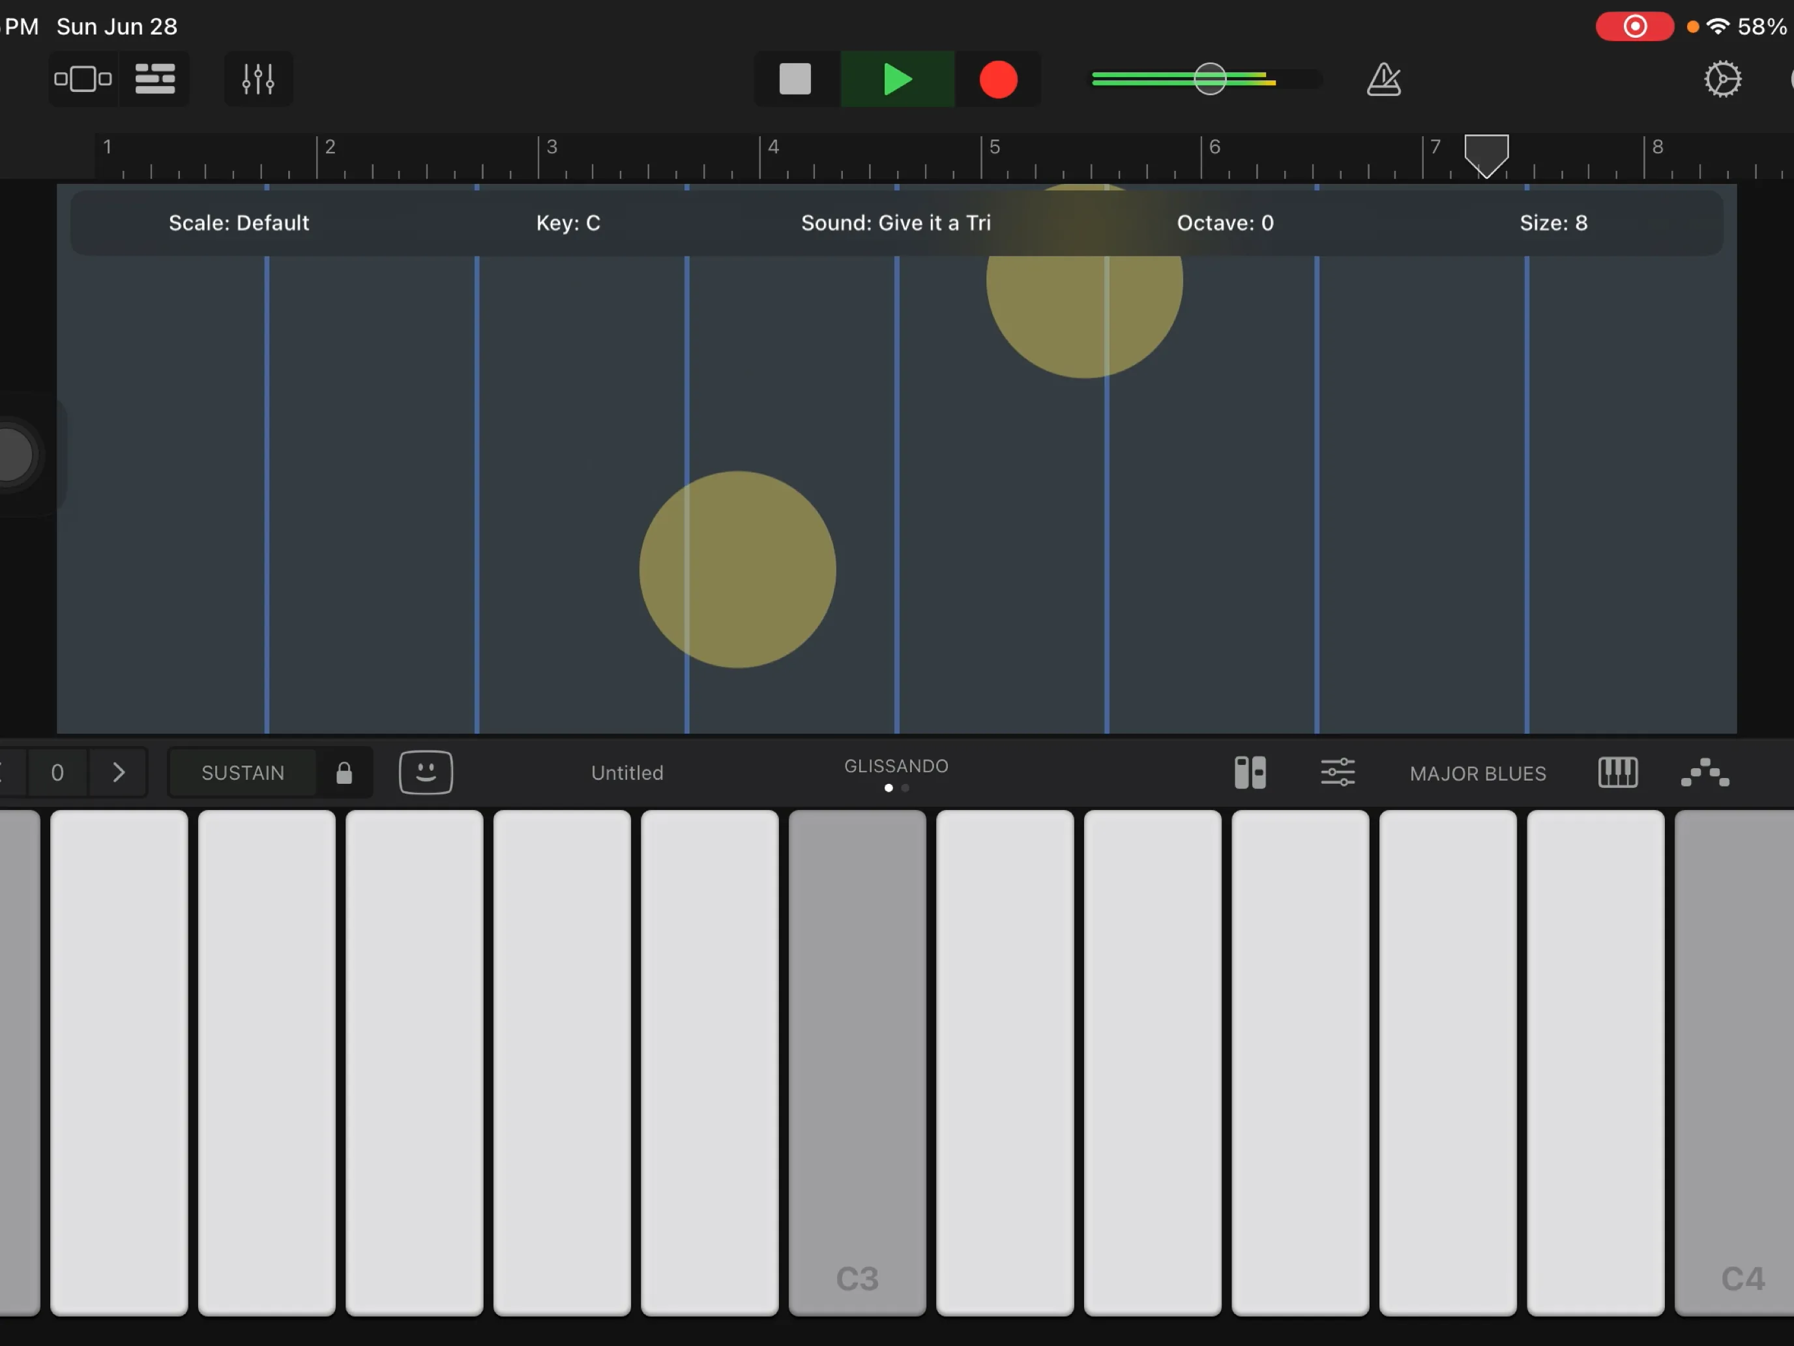Toggle the metronome icon
Image resolution: width=1794 pixels, height=1346 pixels.
pos(1383,79)
